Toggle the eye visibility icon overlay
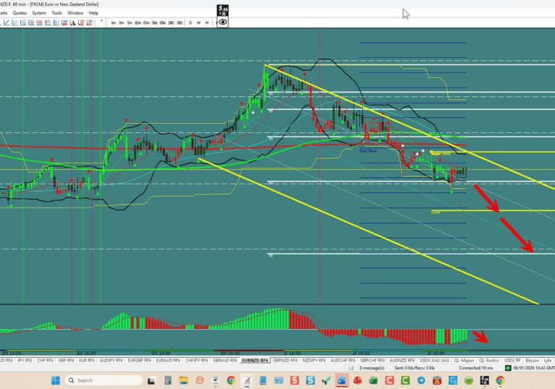 223,22
